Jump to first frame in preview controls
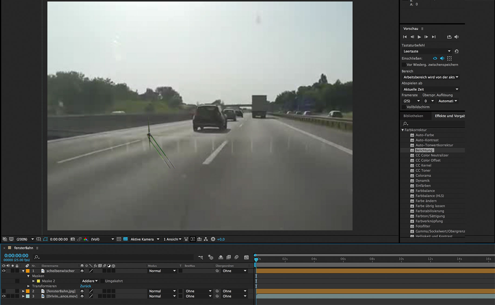The height and width of the screenshot is (305, 495). (405, 37)
